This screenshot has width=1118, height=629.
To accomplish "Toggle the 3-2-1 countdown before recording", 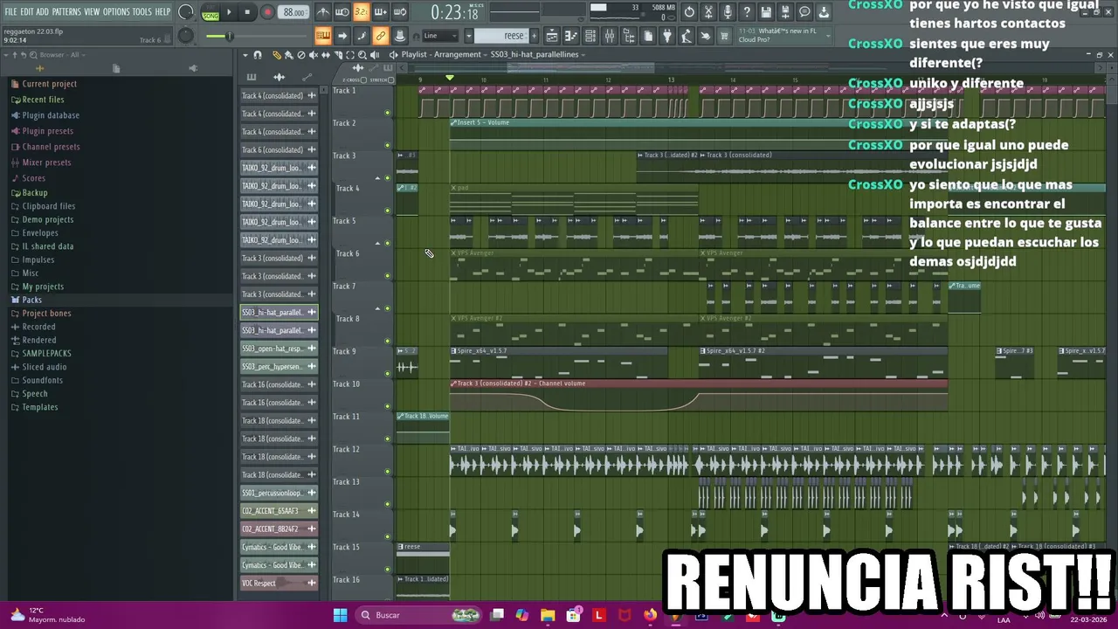I will point(361,12).
